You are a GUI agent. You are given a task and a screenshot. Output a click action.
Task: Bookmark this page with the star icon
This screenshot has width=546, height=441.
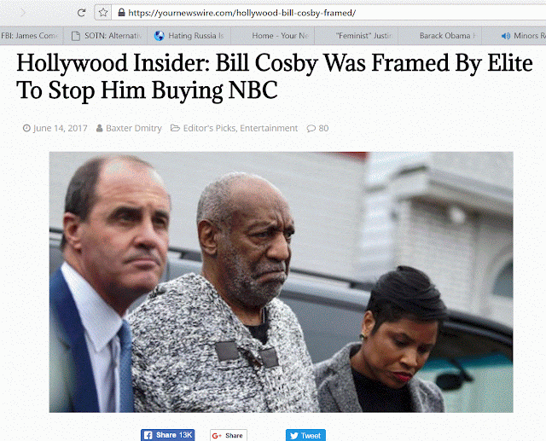coord(103,13)
